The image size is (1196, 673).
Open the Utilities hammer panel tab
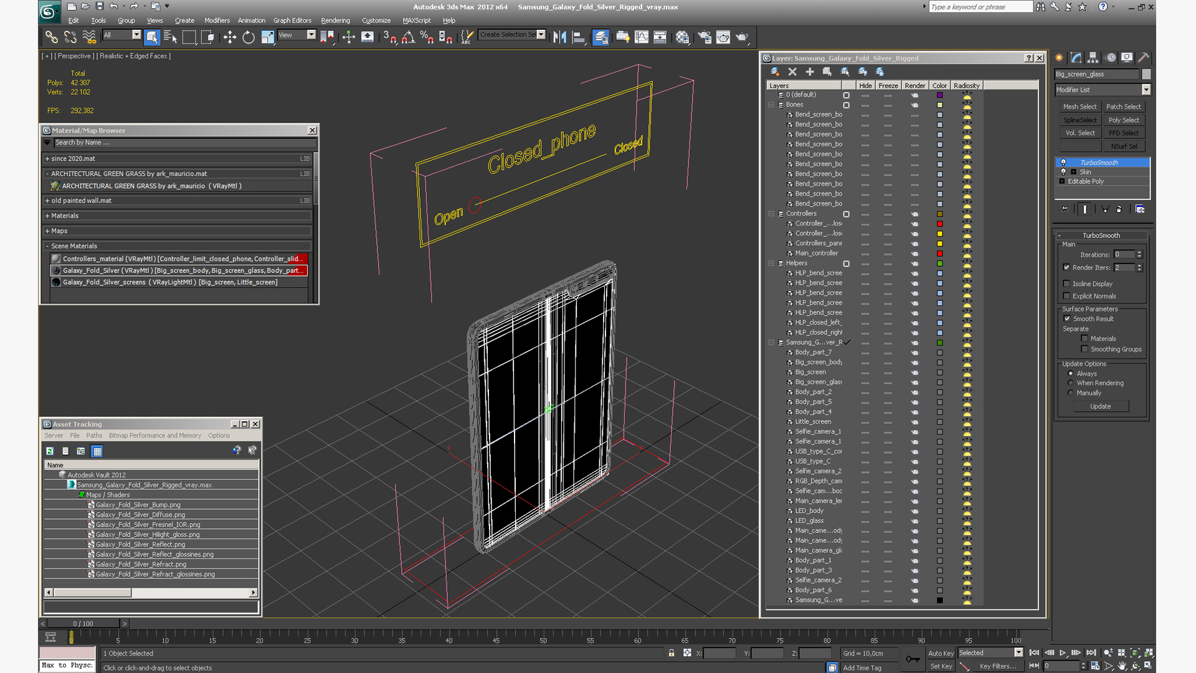click(x=1144, y=58)
